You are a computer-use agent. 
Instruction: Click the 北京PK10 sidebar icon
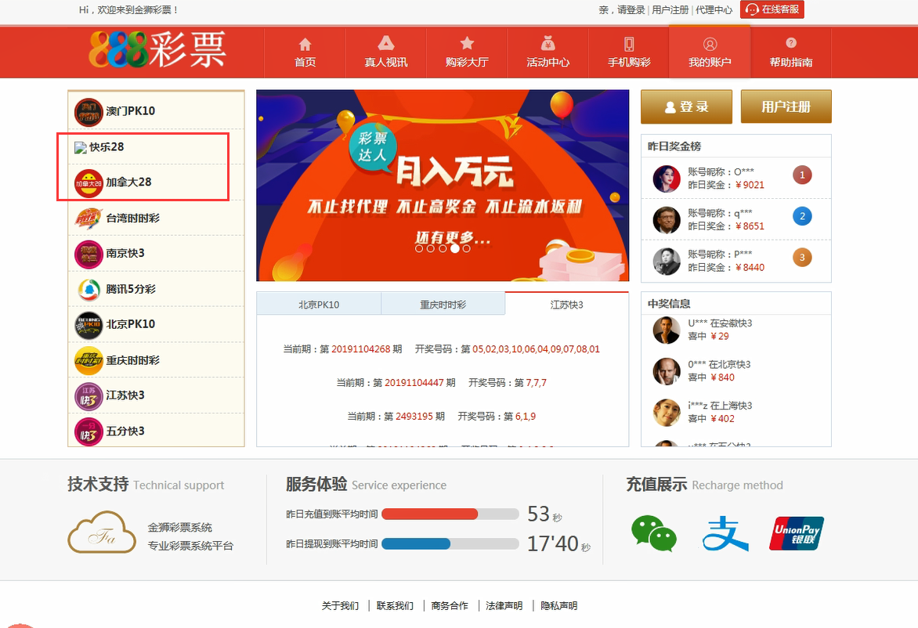(89, 324)
